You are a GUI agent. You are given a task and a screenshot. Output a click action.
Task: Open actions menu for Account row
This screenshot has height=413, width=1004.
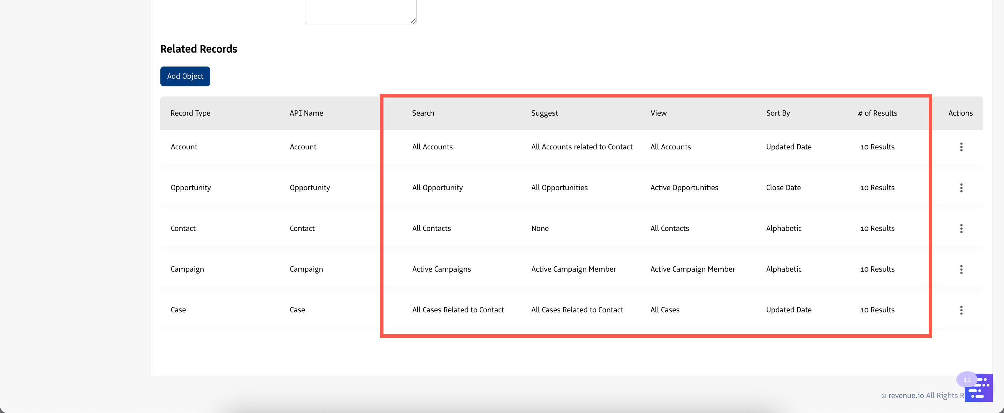961,147
